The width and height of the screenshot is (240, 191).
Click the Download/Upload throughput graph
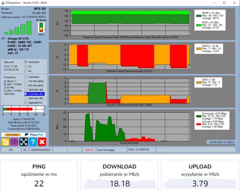129,127
